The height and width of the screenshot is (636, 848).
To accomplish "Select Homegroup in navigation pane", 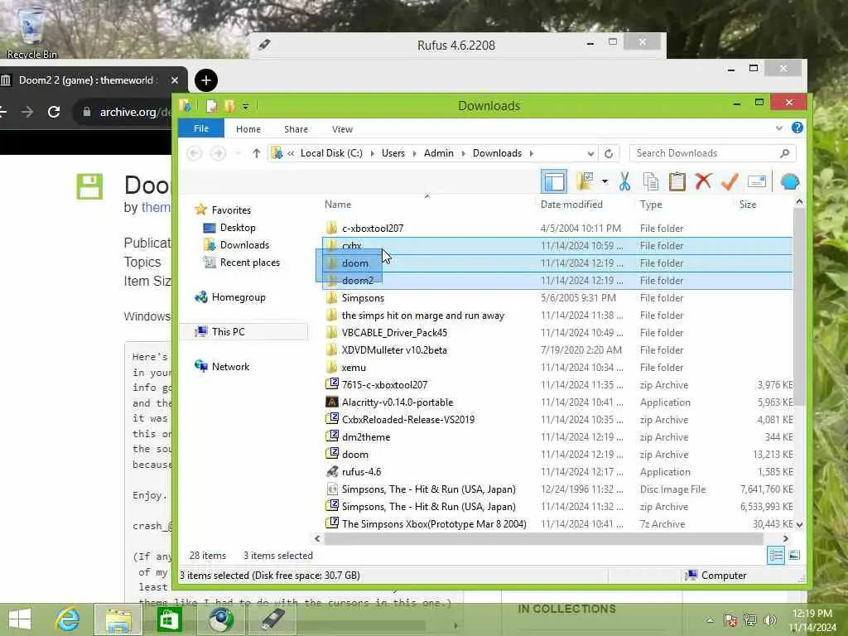I will [x=238, y=297].
